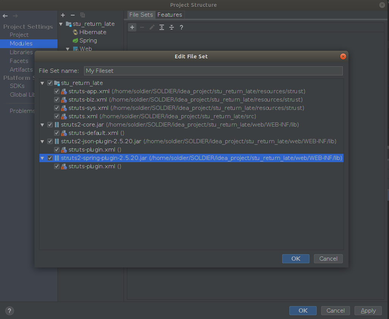The height and width of the screenshot is (319, 389).
Task: Click the copy module icon
Action: tap(83, 15)
